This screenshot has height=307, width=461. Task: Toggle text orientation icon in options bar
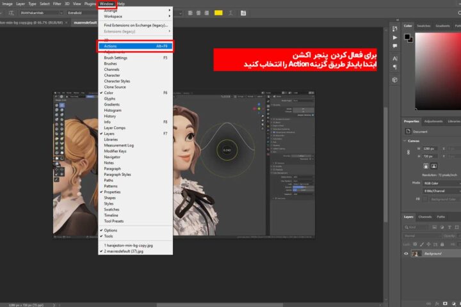(11, 13)
